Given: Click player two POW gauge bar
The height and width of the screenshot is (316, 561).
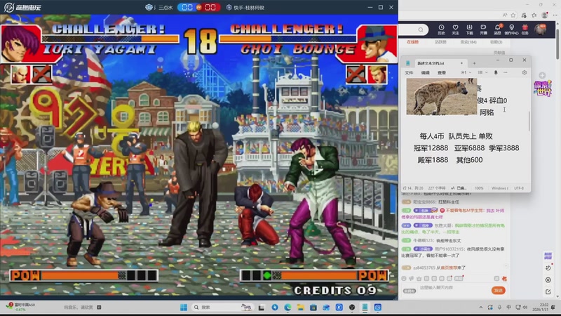Looking at the screenshot, I should click(x=314, y=275).
